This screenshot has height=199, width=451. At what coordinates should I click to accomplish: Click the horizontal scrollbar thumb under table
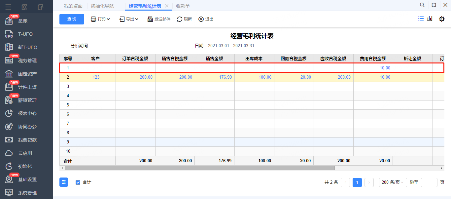[200, 168]
